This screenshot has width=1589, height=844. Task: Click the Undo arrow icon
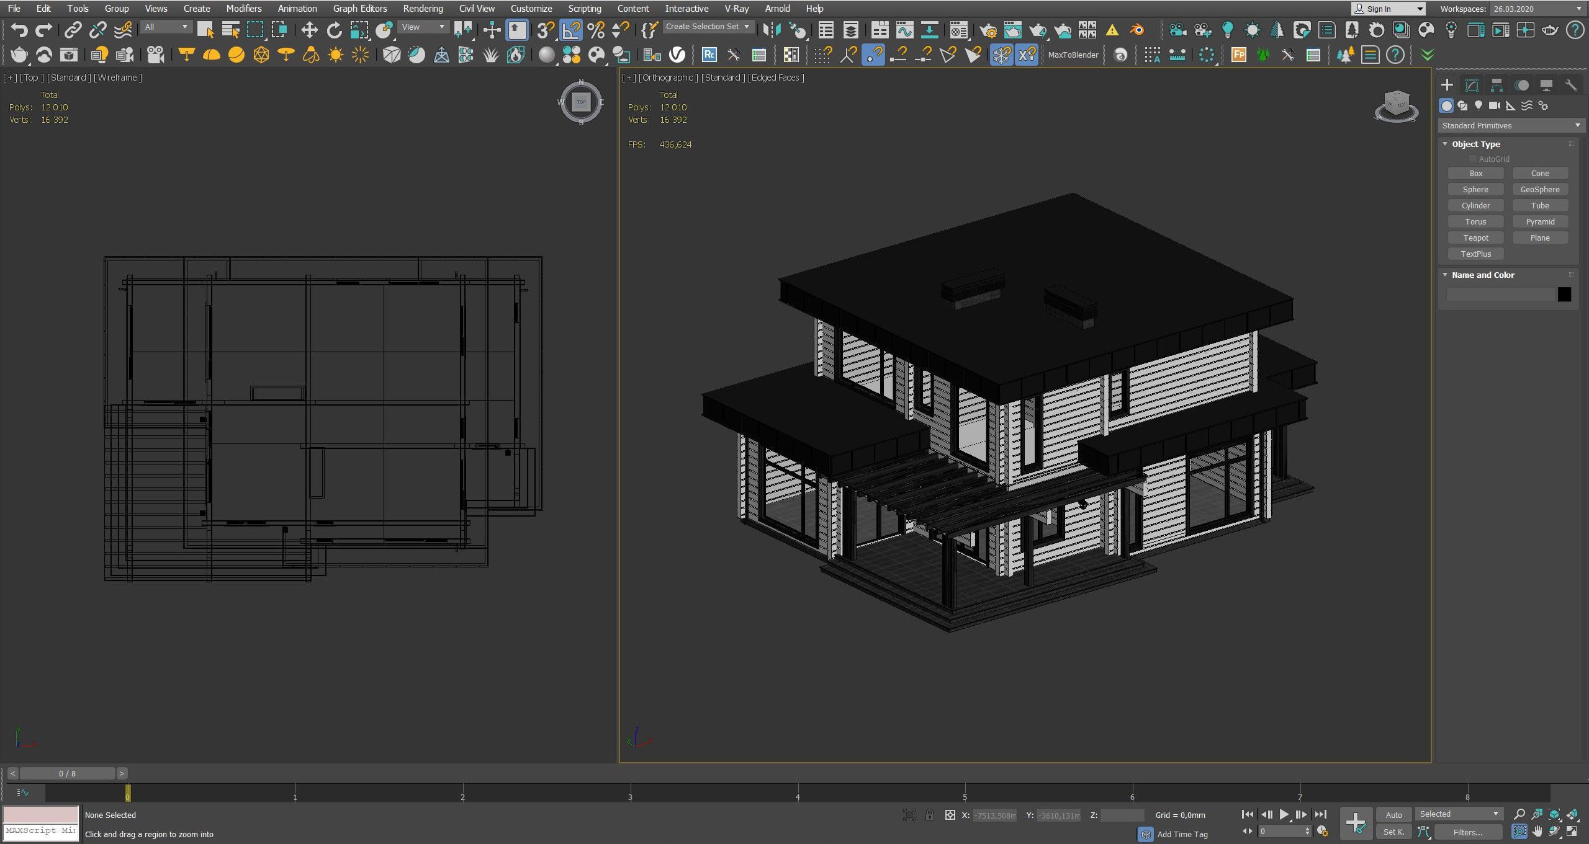(x=19, y=30)
